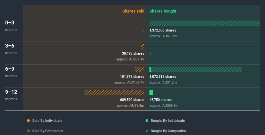Click the green Bought By Individuals legend dot
Screen dimensions: 265x135
coord(147,121)
